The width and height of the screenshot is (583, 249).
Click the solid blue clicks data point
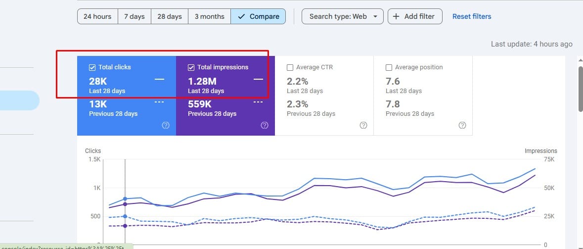tap(125, 199)
